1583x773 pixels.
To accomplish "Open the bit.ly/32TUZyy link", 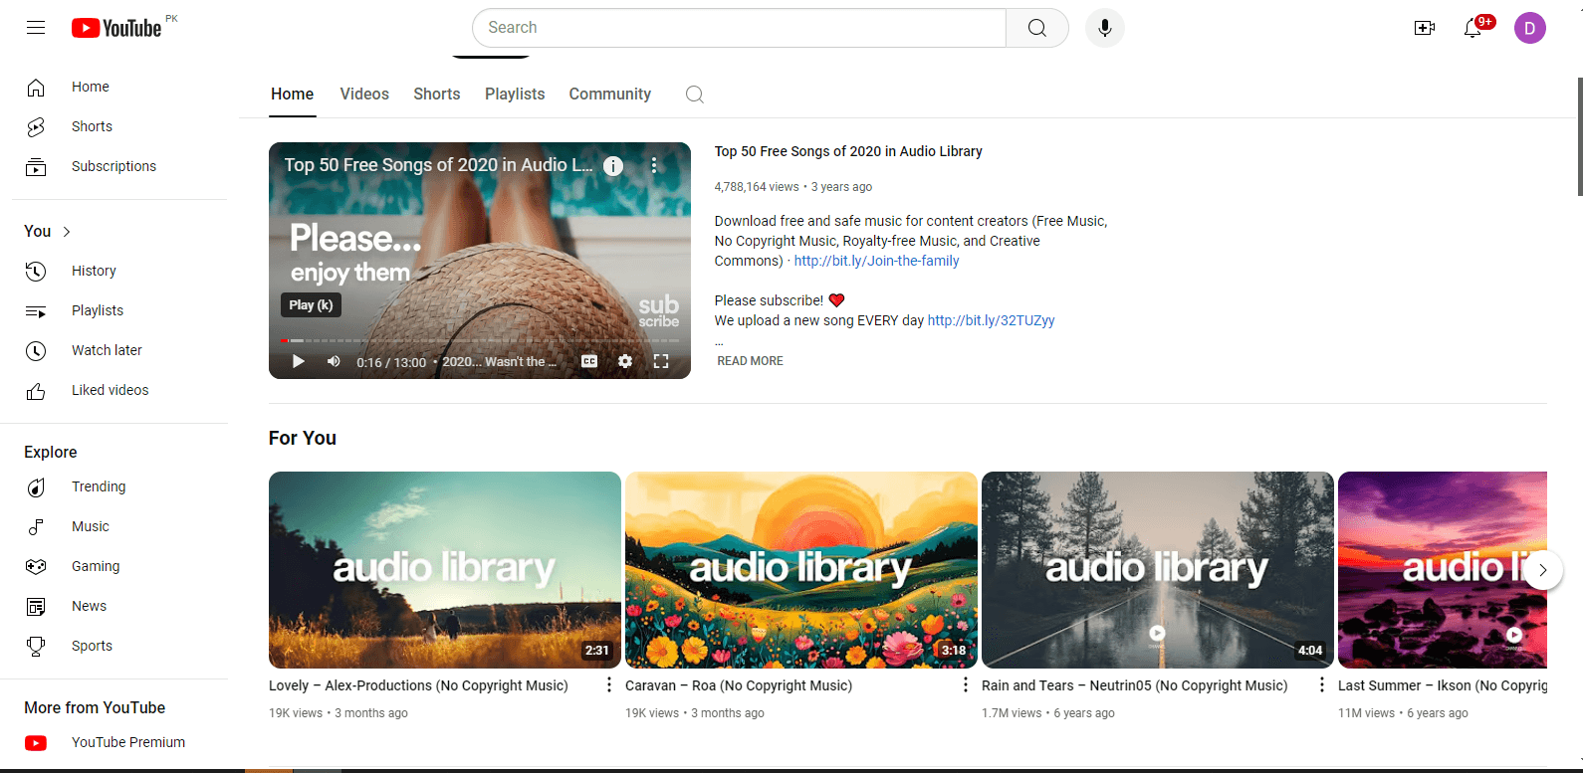I will point(992,320).
